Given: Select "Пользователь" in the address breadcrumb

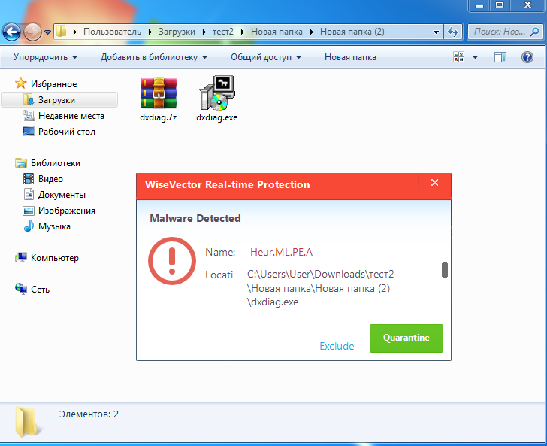Looking at the screenshot, I should (112, 32).
